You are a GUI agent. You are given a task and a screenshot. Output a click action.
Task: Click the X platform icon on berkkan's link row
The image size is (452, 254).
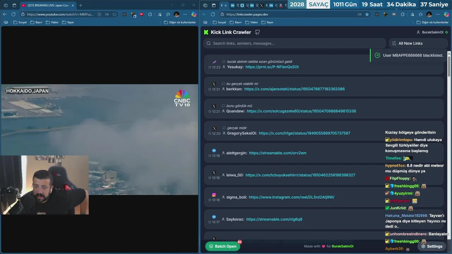[214, 84]
